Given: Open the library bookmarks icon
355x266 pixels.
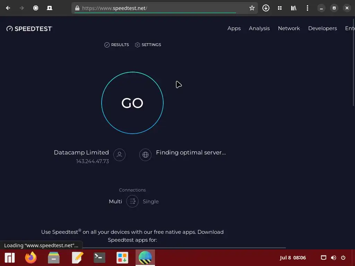Looking at the screenshot, I should coord(293,8).
